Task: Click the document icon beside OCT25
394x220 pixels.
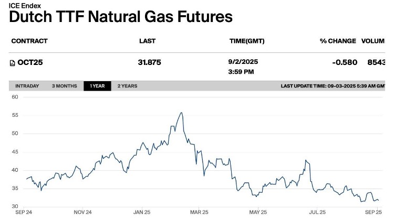Action: 13,63
